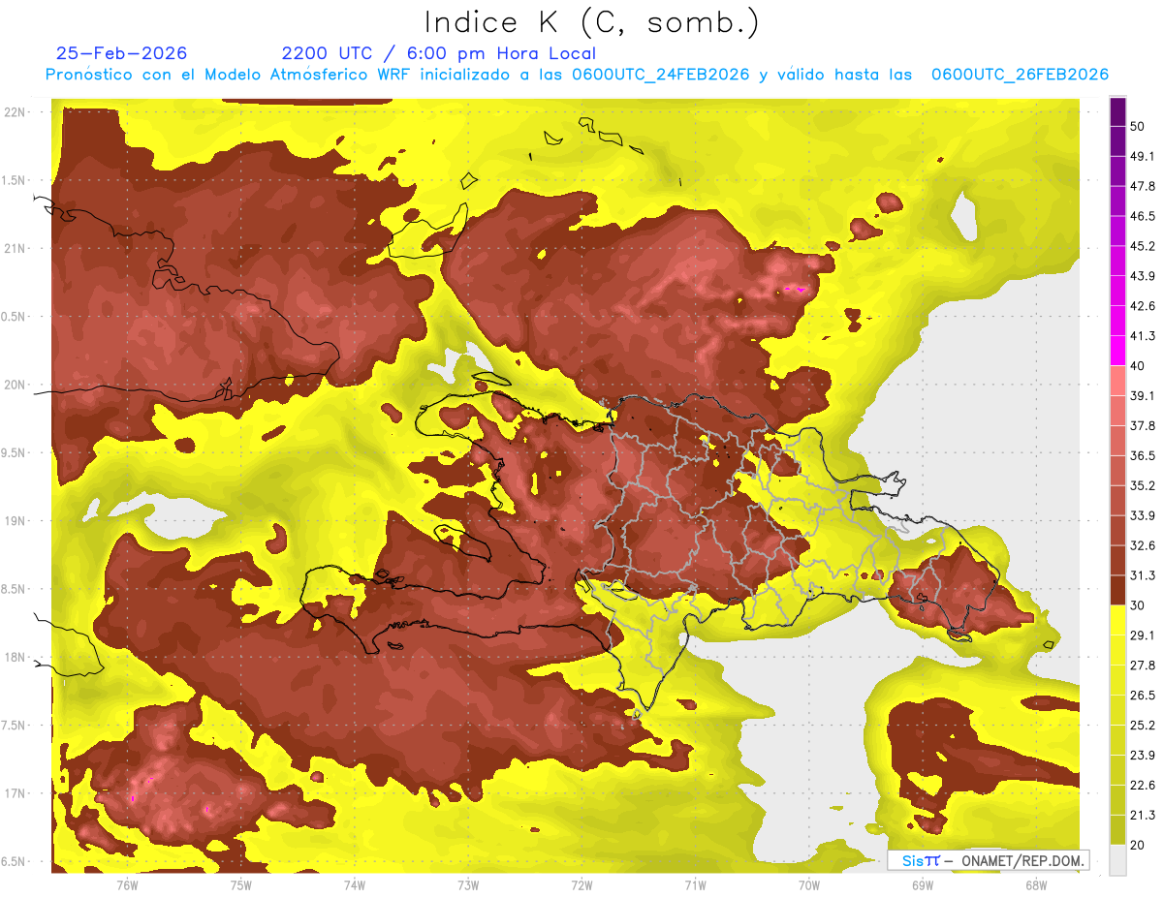The width and height of the screenshot is (1163, 898).
Task: Click the '49.1' colorbar value
Action: coord(1143,156)
